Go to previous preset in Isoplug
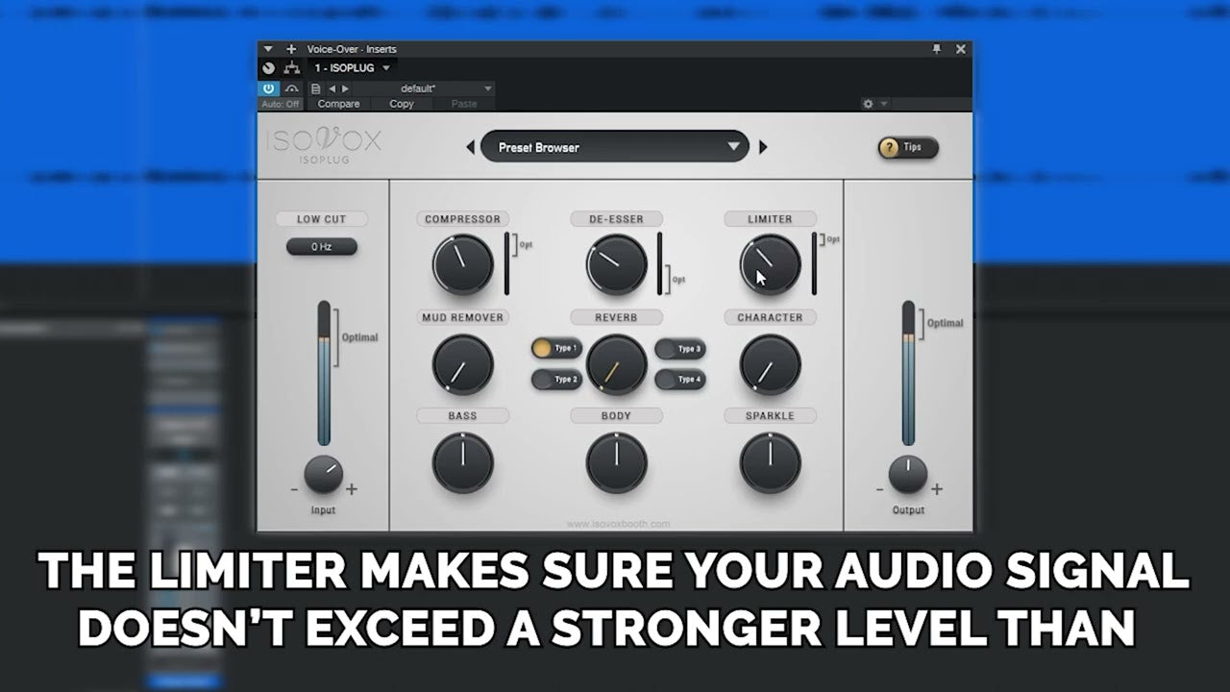 point(470,147)
